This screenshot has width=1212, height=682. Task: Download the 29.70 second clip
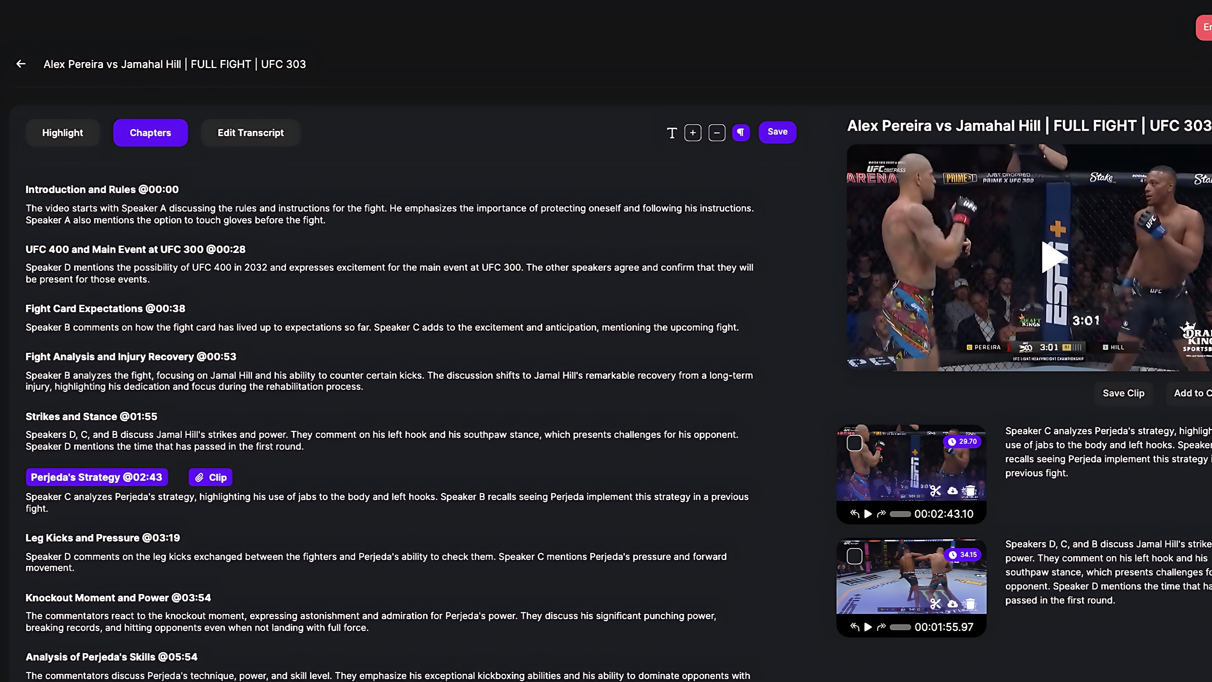click(x=952, y=491)
